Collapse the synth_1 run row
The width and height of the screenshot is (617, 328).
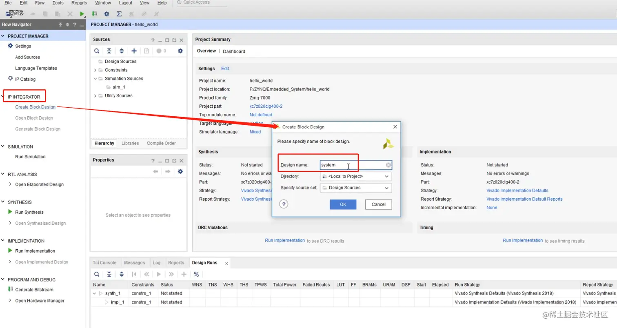95,293
